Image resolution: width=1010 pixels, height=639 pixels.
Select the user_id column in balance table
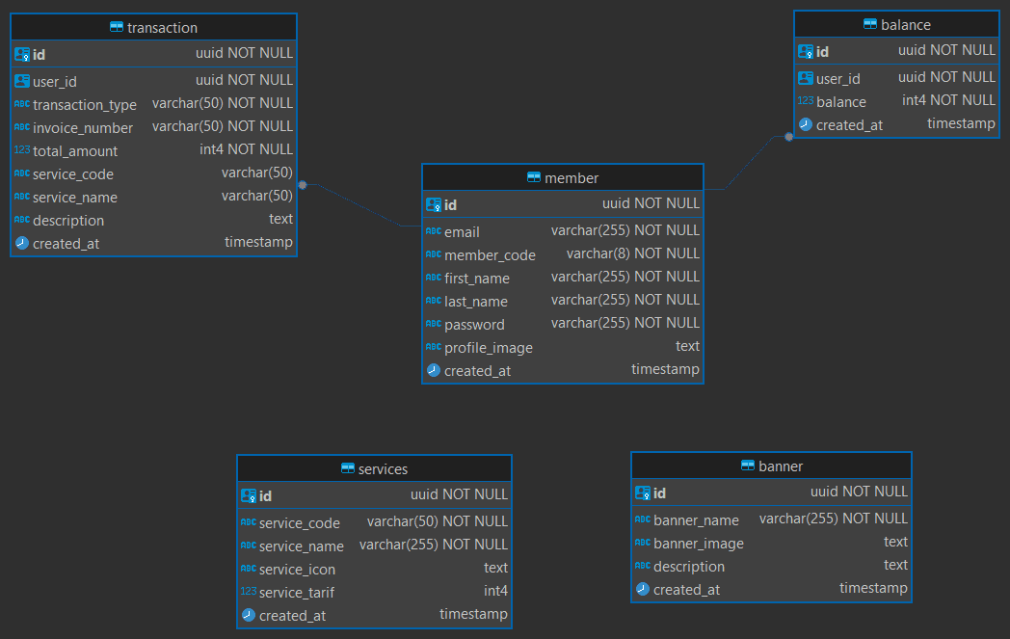coord(837,79)
